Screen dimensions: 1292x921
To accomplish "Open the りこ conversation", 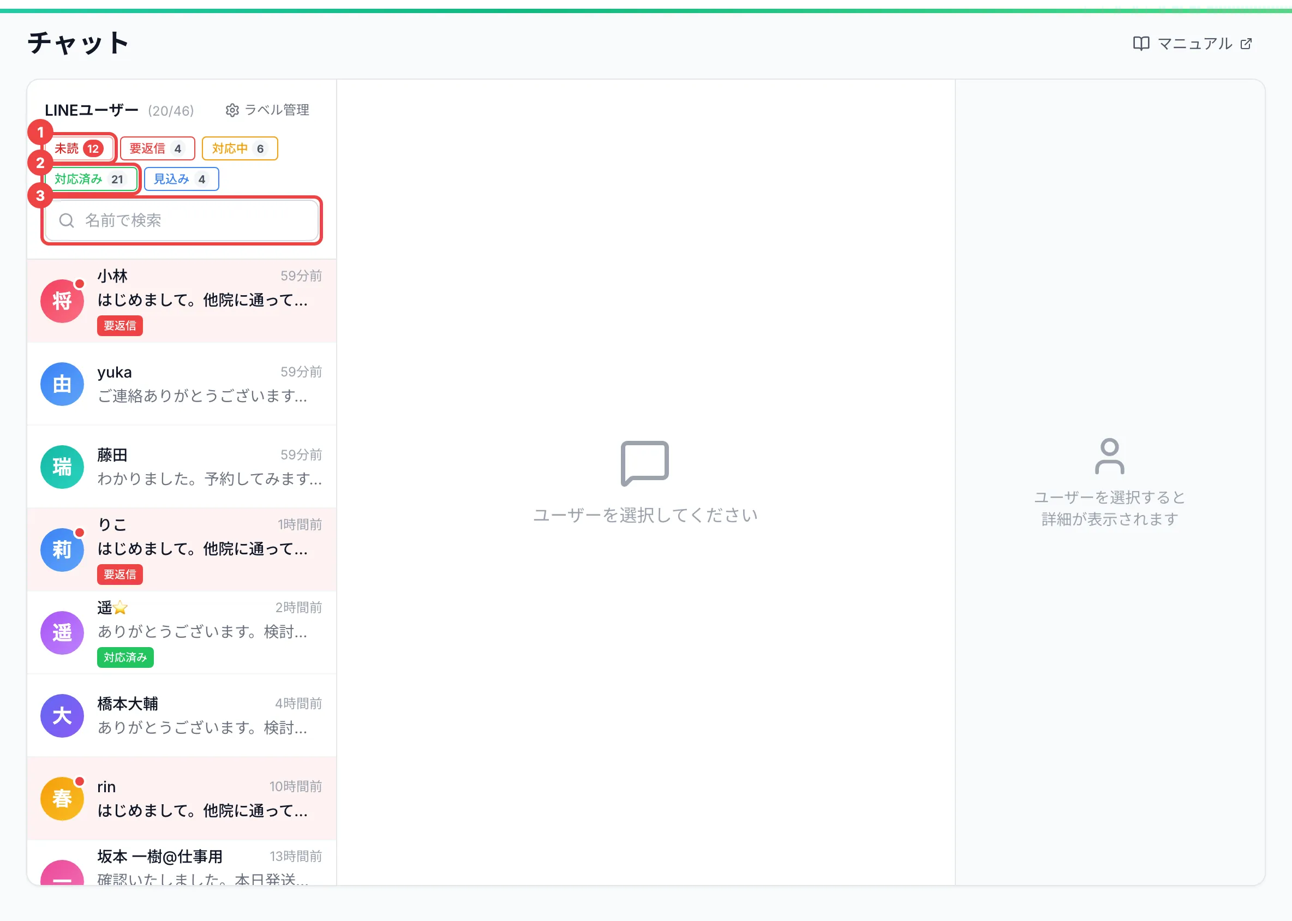I will pyautogui.click(x=182, y=549).
